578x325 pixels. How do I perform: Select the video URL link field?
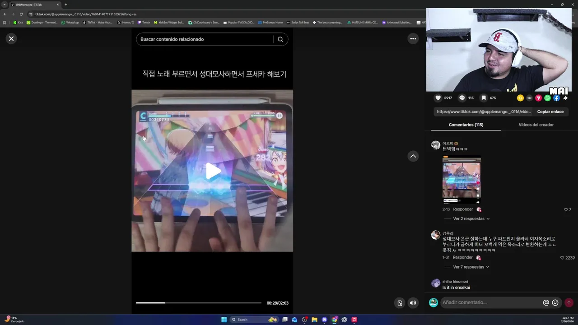click(484, 111)
